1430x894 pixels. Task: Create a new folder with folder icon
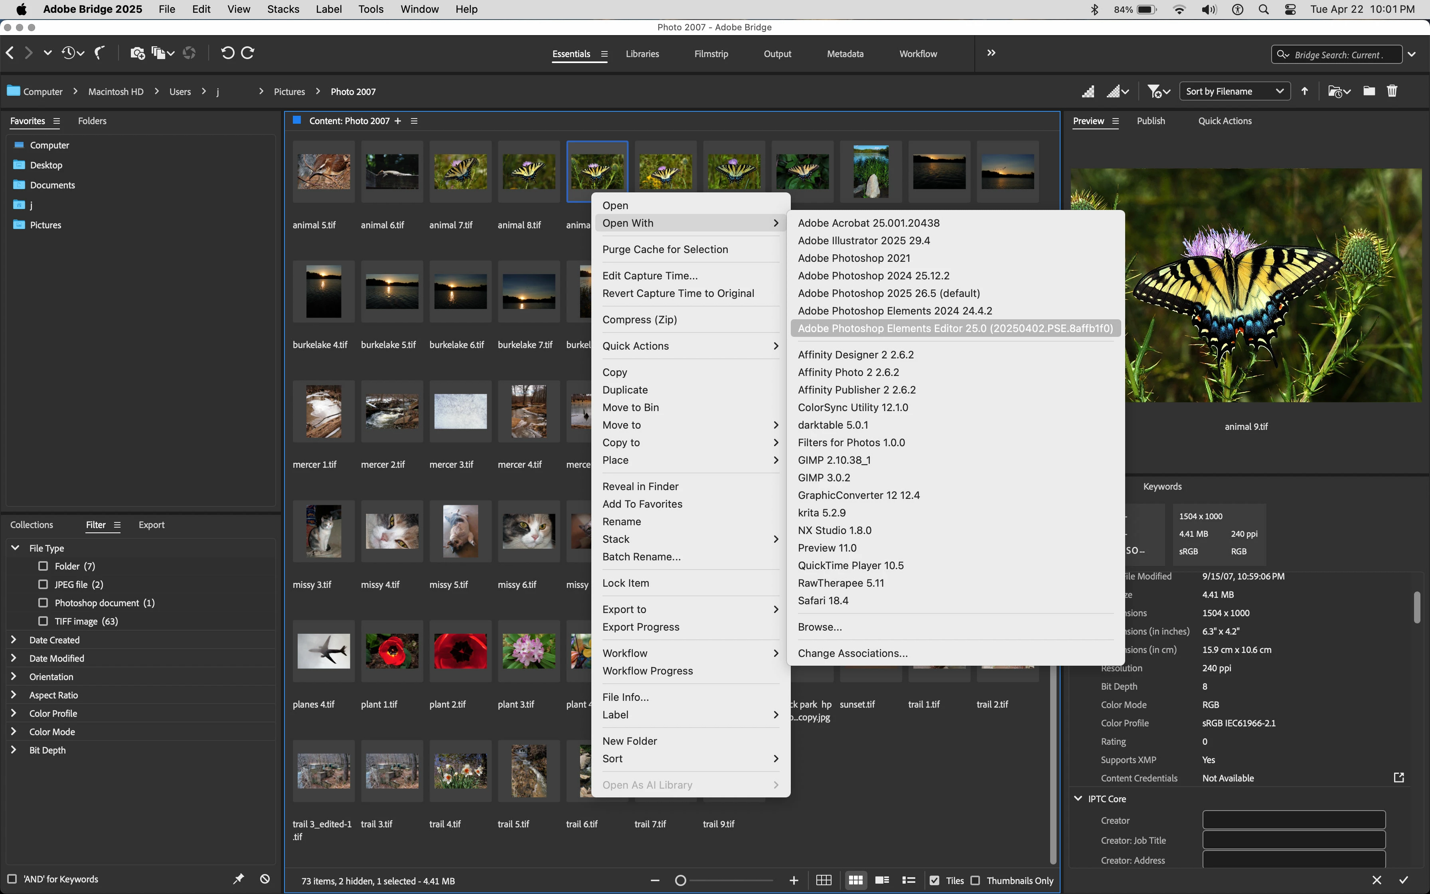[x=1369, y=91]
